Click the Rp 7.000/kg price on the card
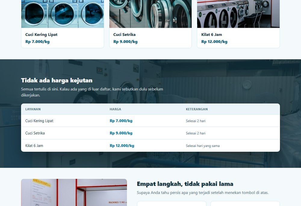Image resolution: width=301 pixels, height=206 pixels. [37, 42]
